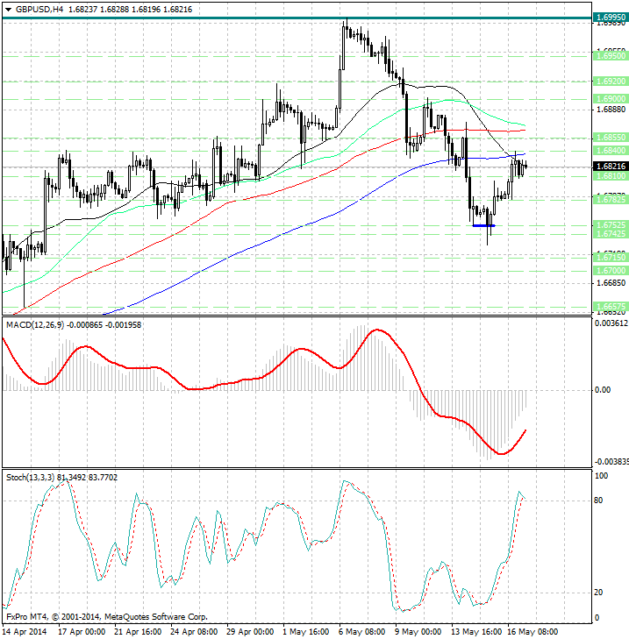This screenshot has width=629, height=639.
Task: Click the MACD(12,26,9) indicator label
Action: click(x=35, y=325)
